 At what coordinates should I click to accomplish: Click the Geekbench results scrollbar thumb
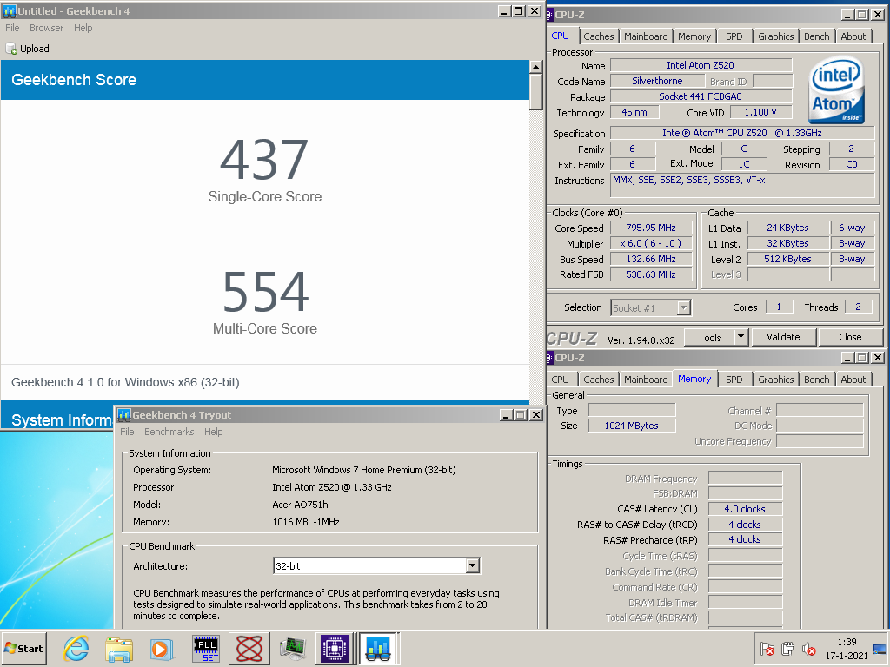tap(535, 91)
